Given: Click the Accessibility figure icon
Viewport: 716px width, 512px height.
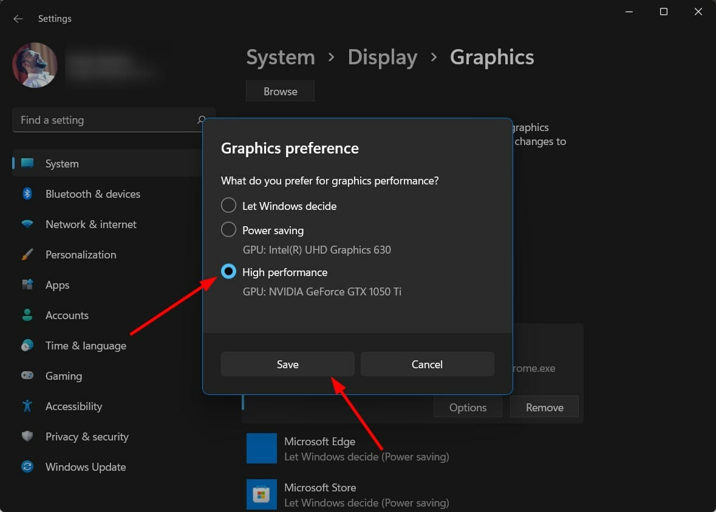Looking at the screenshot, I should pyautogui.click(x=27, y=406).
